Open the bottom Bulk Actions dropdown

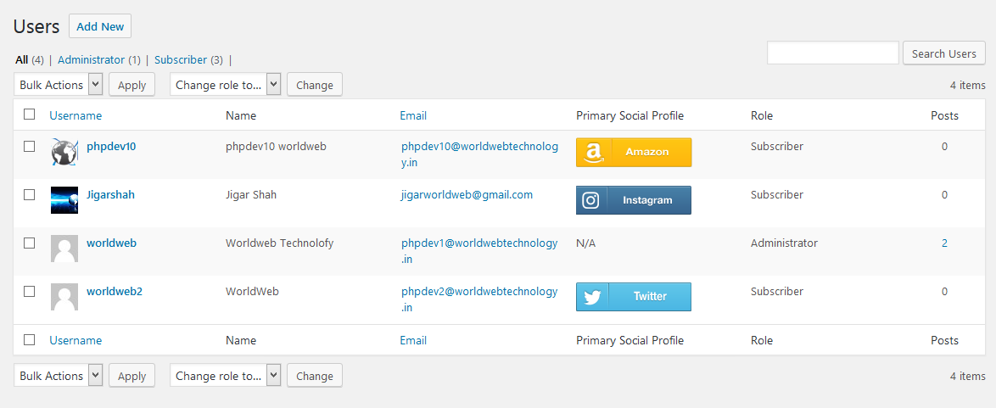coord(59,376)
